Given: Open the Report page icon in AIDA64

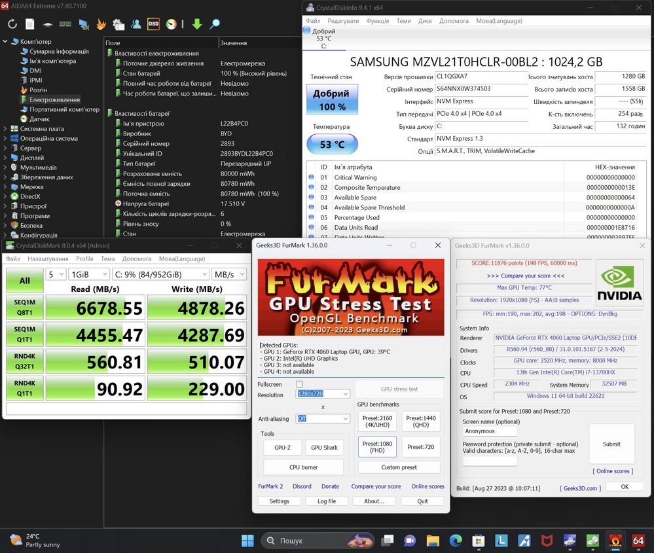Looking at the screenshot, I should point(30,24).
